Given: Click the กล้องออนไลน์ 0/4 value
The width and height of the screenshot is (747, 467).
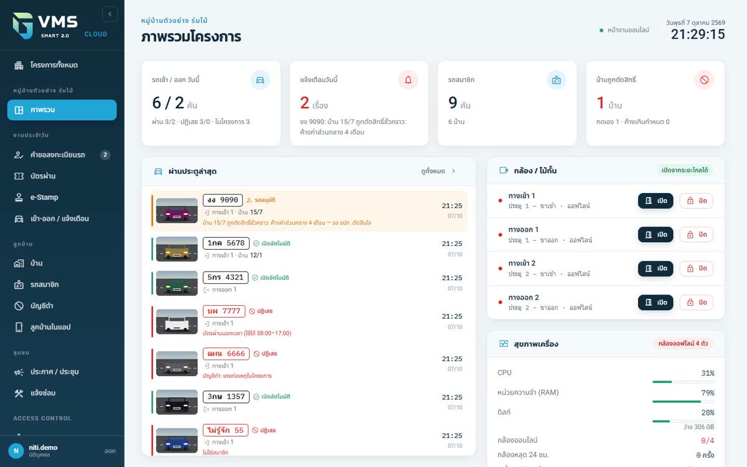Looking at the screenshot, I should pos(708,441).
